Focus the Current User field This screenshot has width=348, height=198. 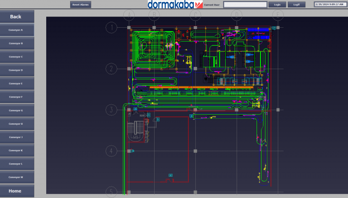point(245,4)
